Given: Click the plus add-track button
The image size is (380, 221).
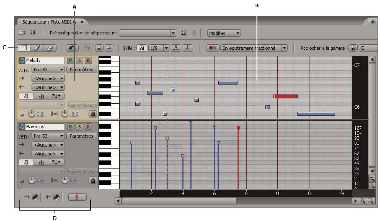Looking at the screenshot, I should point(99,48).
